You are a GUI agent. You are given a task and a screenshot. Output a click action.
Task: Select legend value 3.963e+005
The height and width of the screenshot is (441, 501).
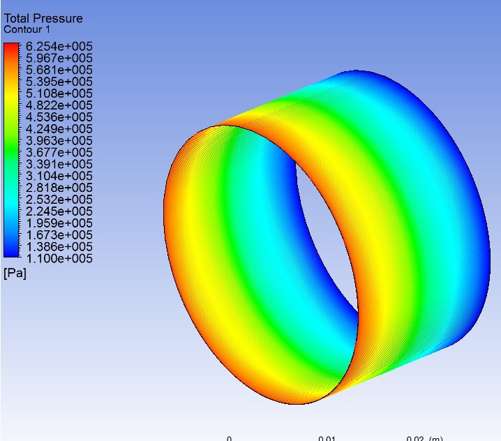(59, 141)
